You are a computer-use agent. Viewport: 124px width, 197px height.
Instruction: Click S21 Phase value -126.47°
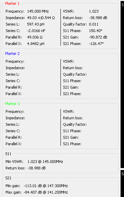[x=96, y=44]
